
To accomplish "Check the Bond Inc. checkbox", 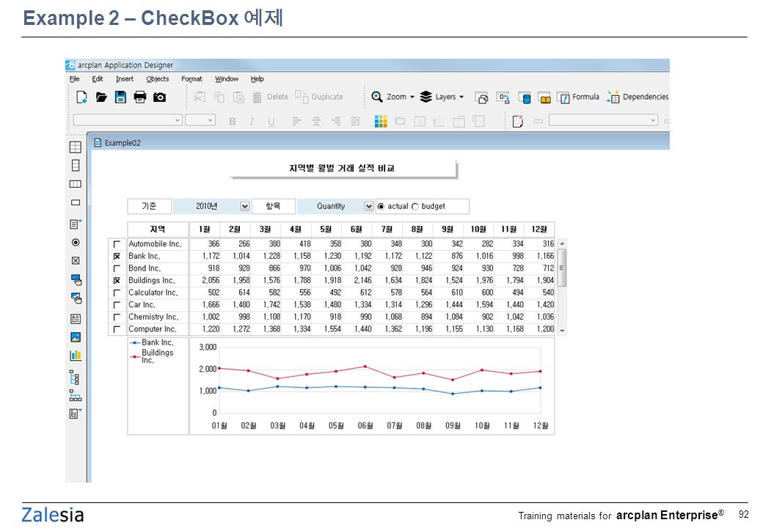I will pyautogui.click(x=117, y=268).
